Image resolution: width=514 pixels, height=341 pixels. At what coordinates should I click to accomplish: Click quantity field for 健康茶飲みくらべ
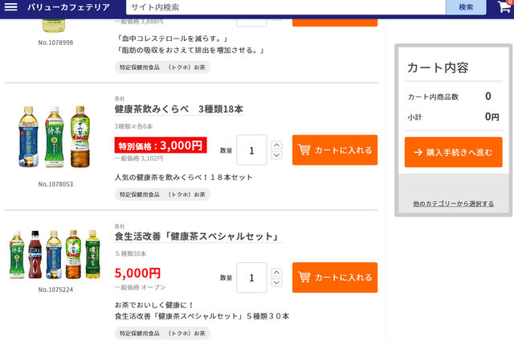click(251, 150)
